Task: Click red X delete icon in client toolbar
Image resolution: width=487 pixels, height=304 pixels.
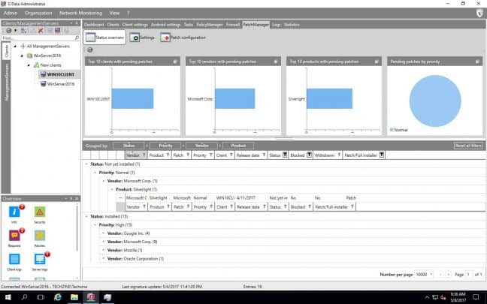Action: 41,30
